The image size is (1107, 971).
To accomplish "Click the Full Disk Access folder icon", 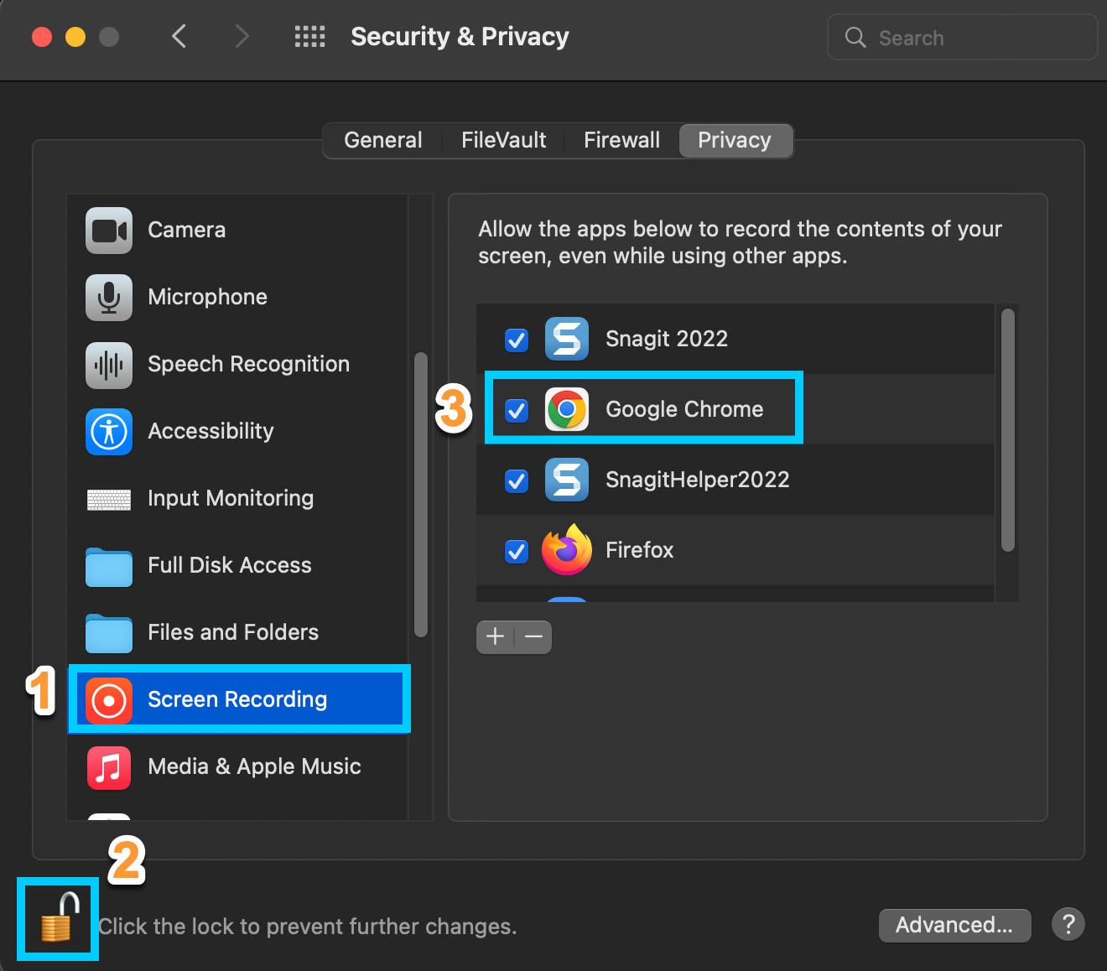I will point(109,567).
